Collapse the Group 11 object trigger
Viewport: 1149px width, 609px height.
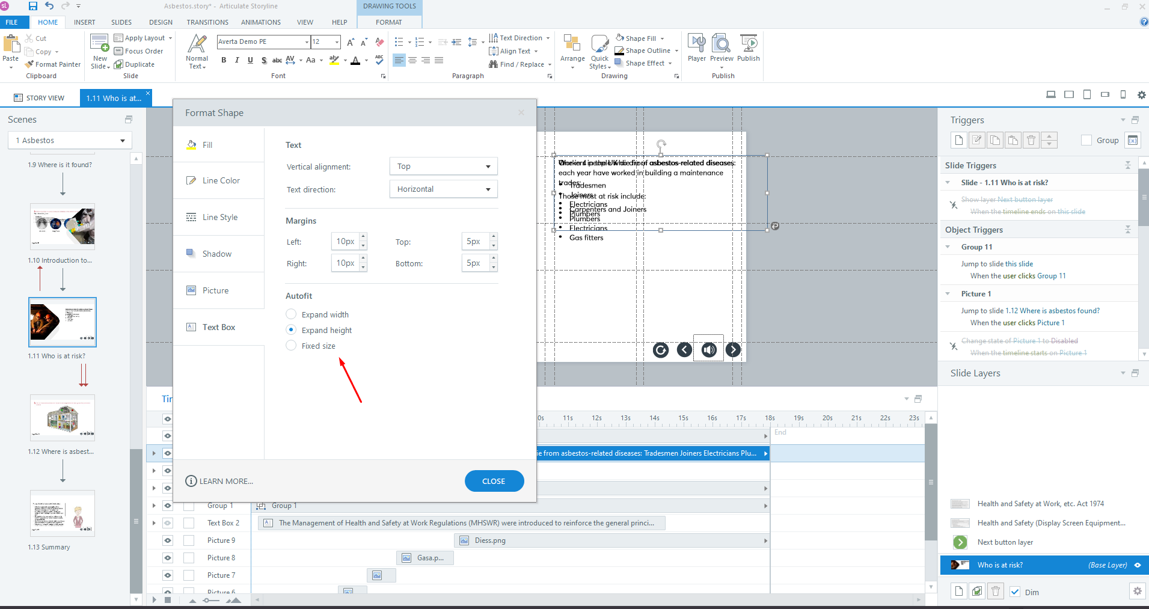coord(948,247)
